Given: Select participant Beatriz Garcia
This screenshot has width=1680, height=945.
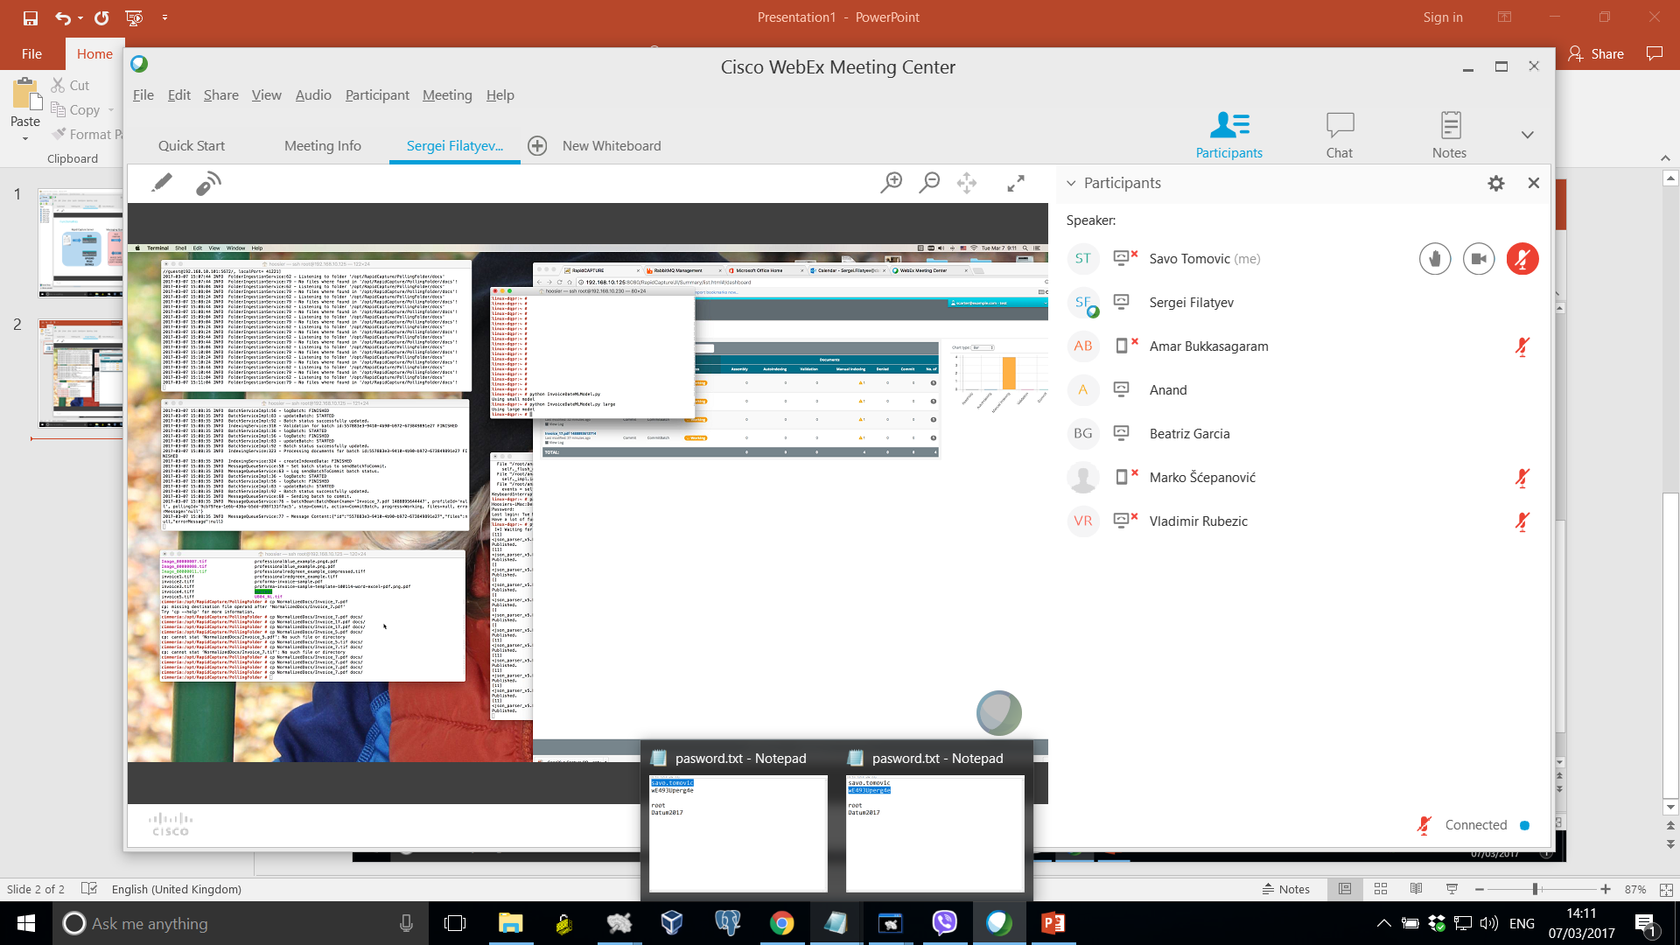Looking at the screenshot, I should [1189, 434].
